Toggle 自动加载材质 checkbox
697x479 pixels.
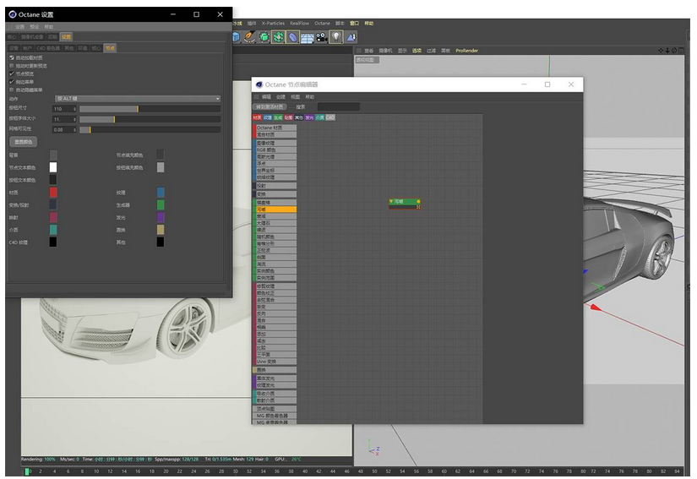pyautogui.click(x=12, y=57)
